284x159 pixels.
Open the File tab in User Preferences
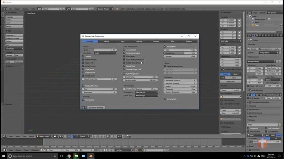point(172,41)
